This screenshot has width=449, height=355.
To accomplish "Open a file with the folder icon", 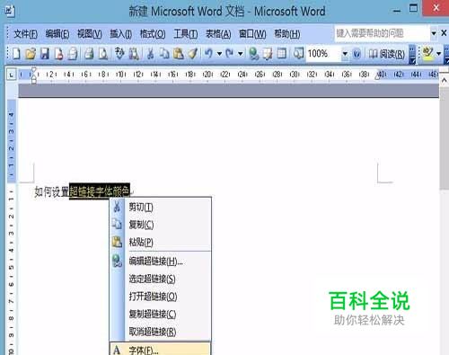I will pyautogui.click(x=31, y=54).
